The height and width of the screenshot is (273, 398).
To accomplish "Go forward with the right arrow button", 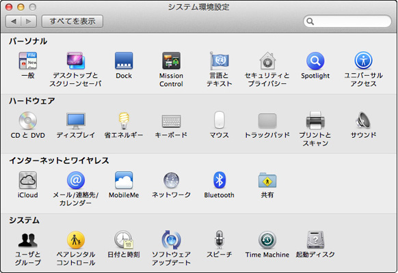I will (29, 21).
